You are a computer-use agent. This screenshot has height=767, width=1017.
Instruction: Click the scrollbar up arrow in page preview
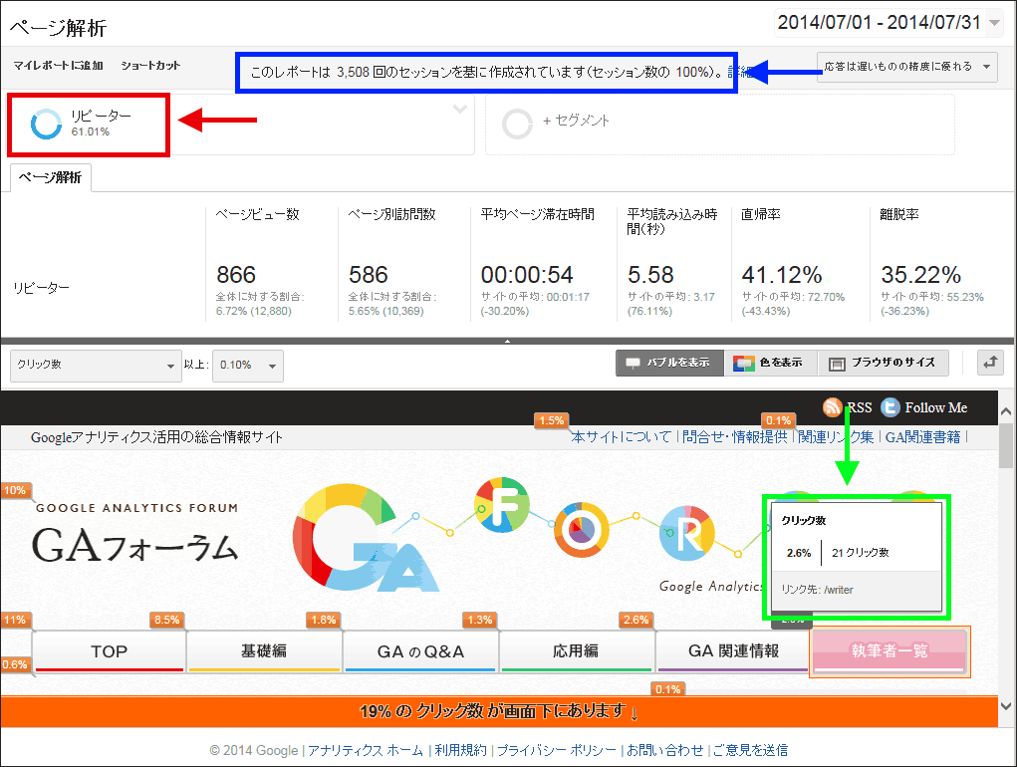pos(1005,411)
